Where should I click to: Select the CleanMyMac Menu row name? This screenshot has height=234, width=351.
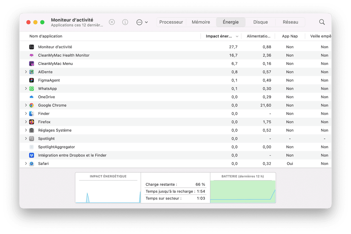pos(55,64)
